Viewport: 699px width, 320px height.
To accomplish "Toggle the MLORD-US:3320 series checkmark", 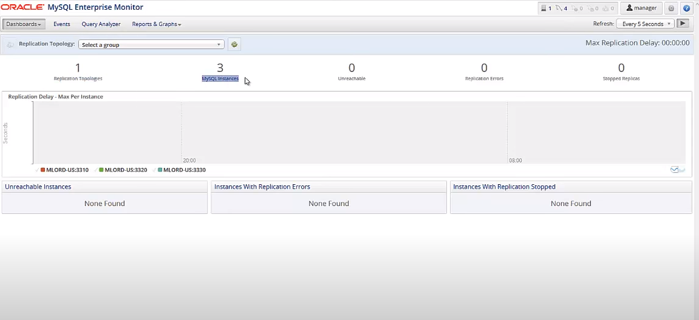I will coord(96,170).
